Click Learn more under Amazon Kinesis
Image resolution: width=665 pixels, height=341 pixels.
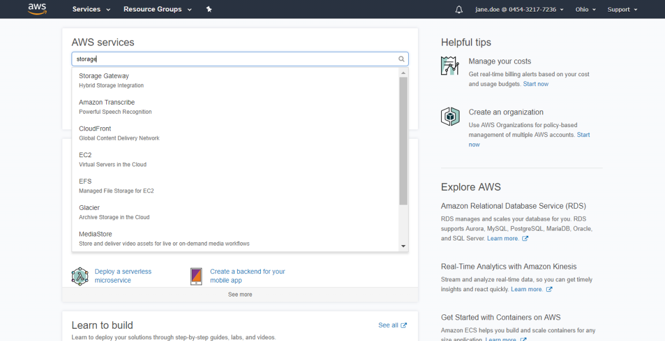(526, 289)
